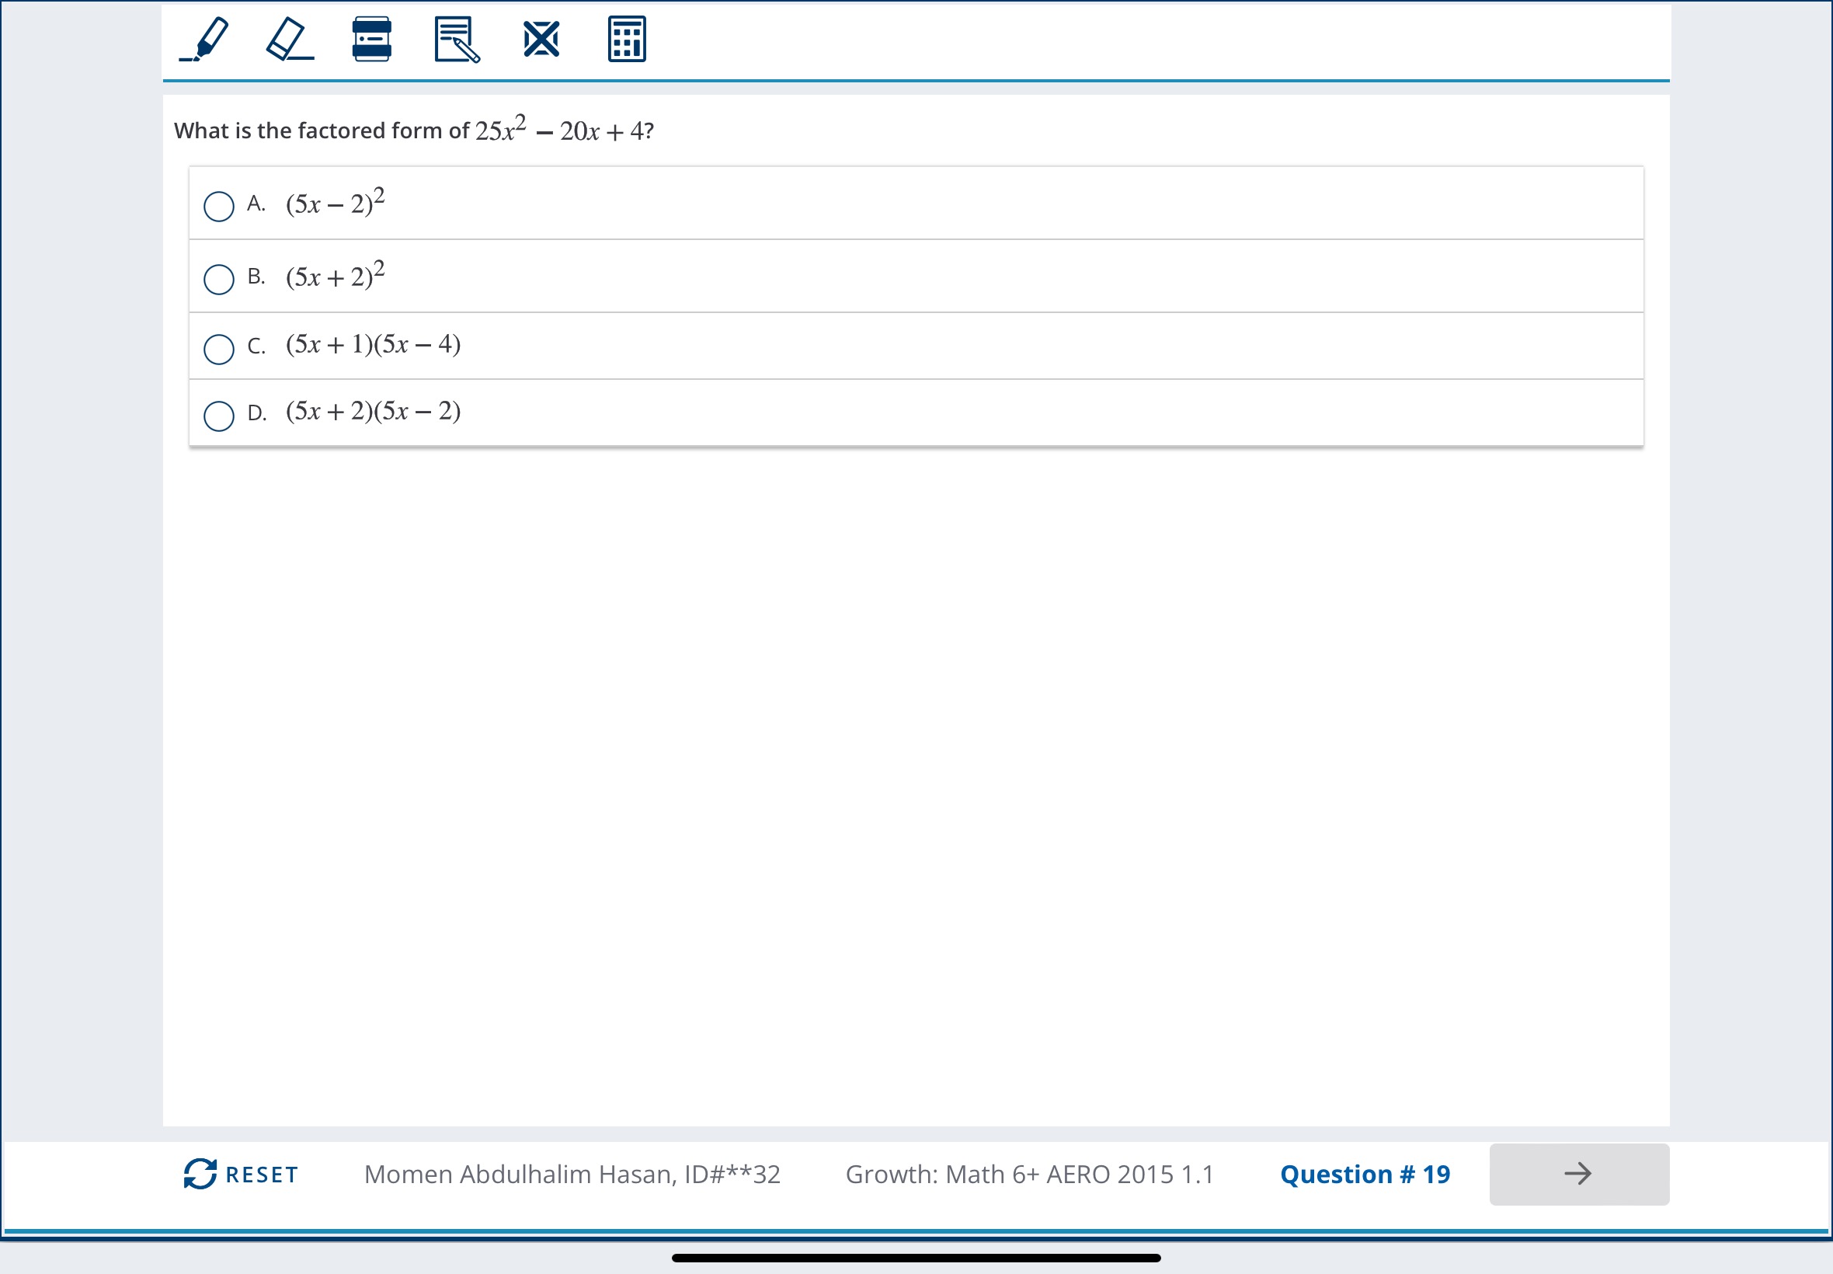Click the RESET button
The image size is (1833, 1274).
(241, 1175)
